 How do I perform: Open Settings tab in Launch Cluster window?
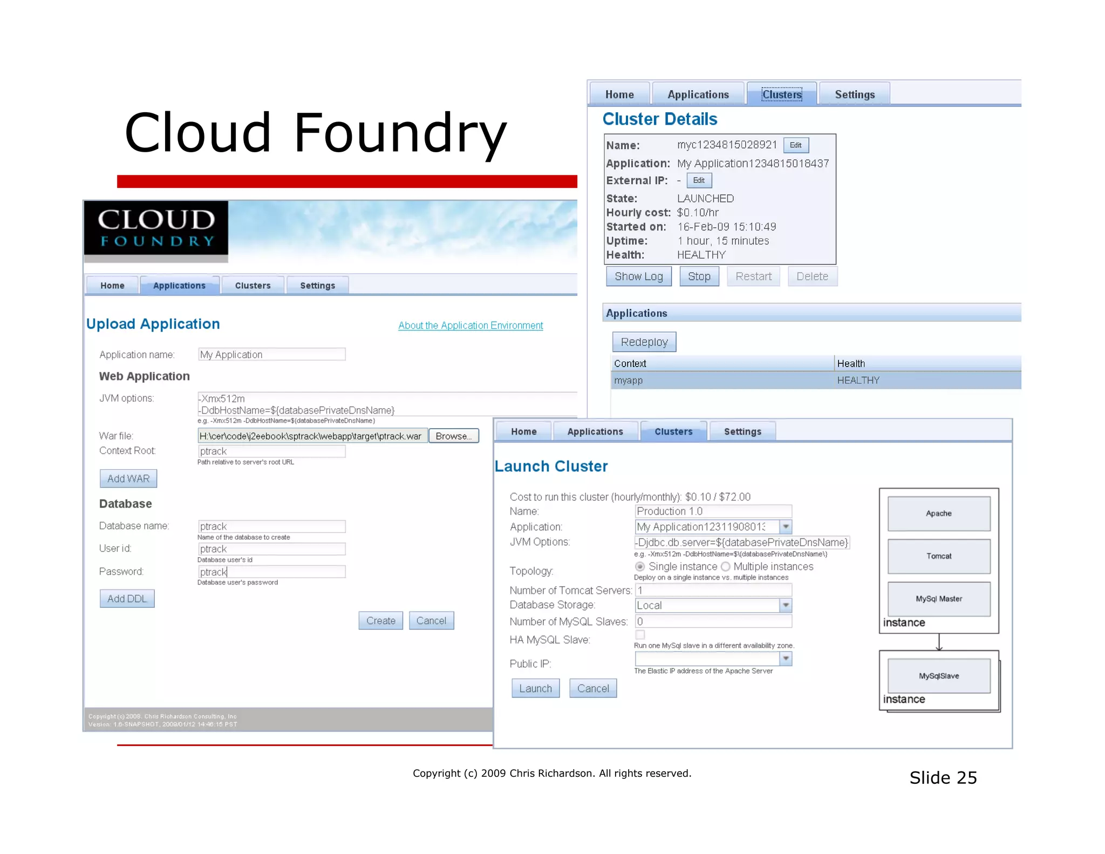pos(742,431)
